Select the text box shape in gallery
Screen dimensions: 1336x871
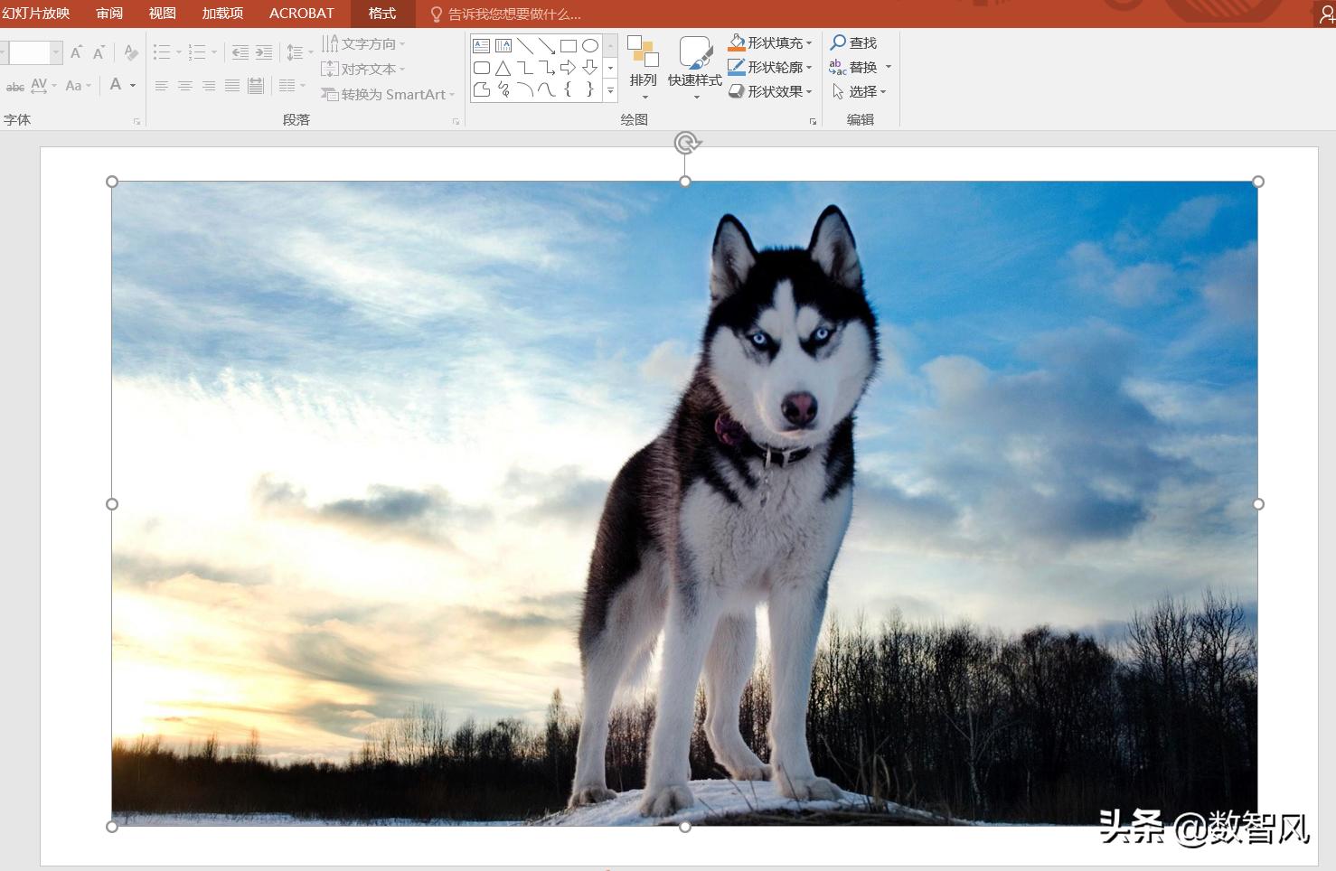coord(482,46)
